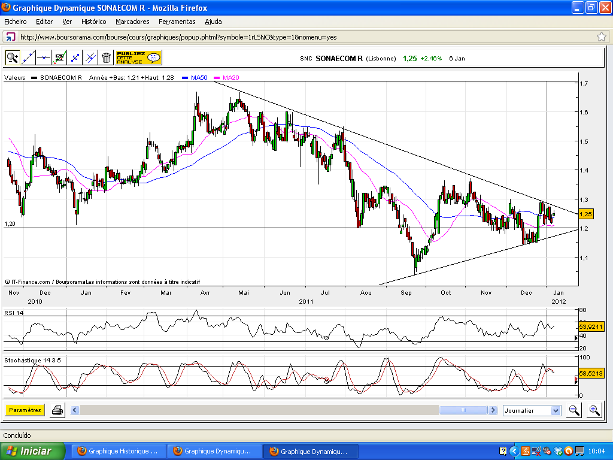Switch to third Graphique Dynamiqu taskbar window
Viewport: 613px width, 460px height.
point(311,451)
